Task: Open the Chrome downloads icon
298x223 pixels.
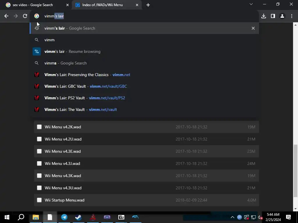Action: [x=264, y=16]
